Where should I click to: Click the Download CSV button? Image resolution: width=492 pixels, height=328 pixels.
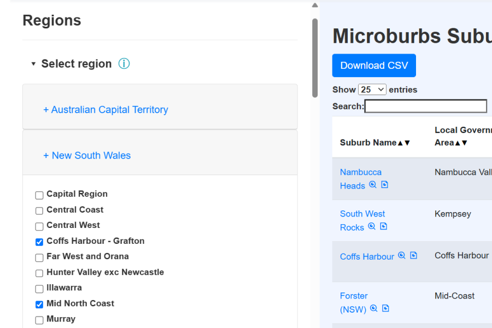pos(374,66)
